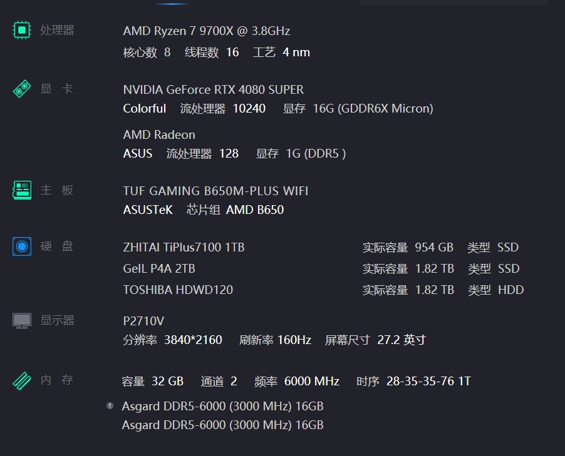This screenshot has width=565, height=456.
Task: Click the P2710V monitor model name
Action: 143,321
